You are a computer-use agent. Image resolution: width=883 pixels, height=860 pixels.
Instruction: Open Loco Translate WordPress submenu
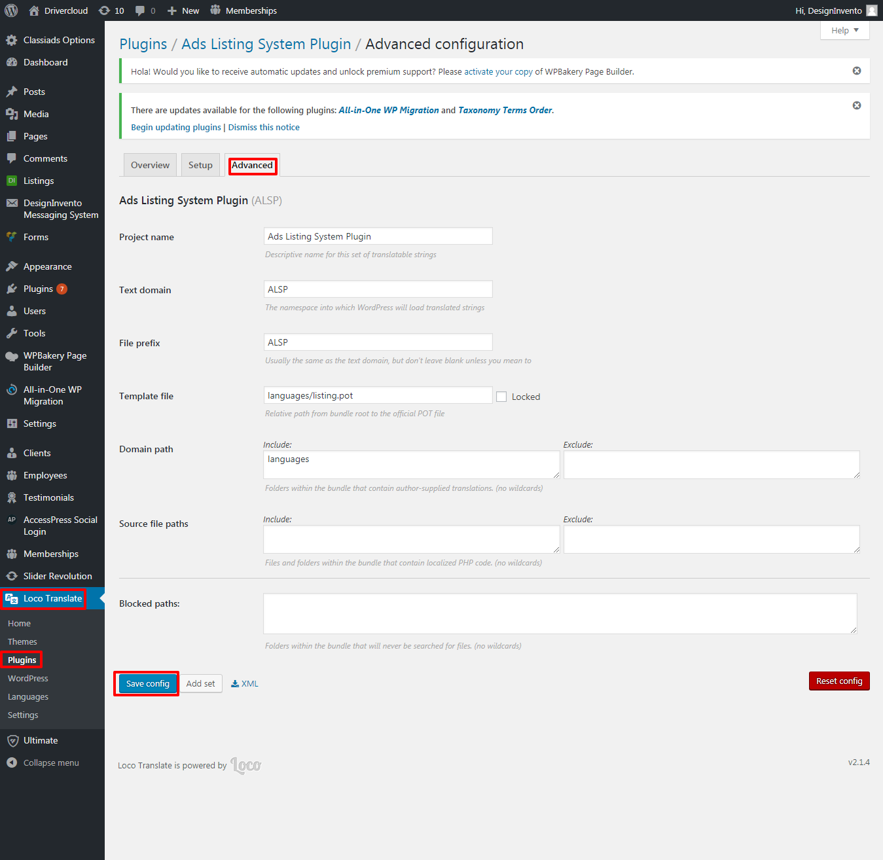tap(28, 679)
